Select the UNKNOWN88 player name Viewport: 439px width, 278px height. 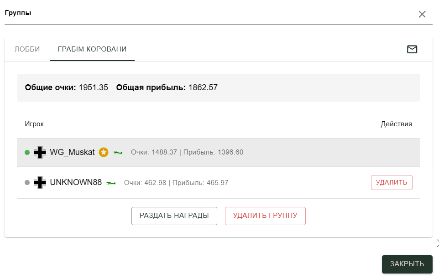pyautogui.click(x=76, y=182)
